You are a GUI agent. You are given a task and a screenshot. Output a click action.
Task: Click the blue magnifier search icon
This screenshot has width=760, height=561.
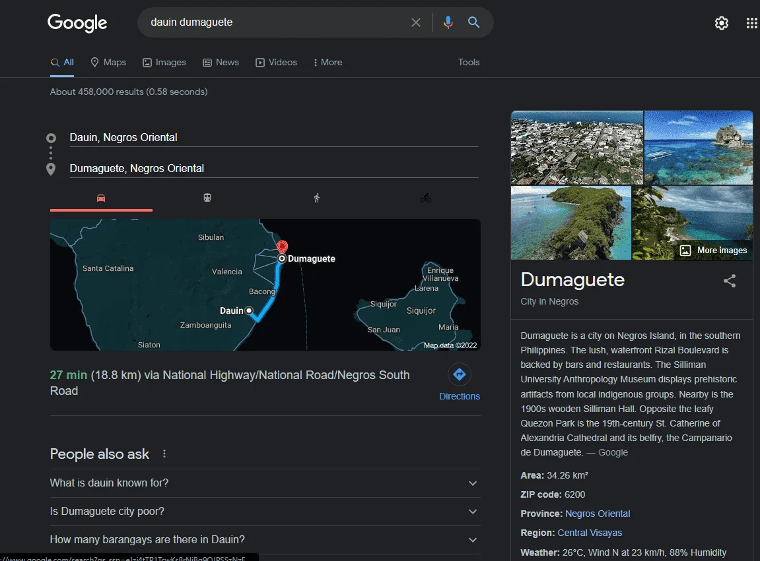tap(473, 22)
